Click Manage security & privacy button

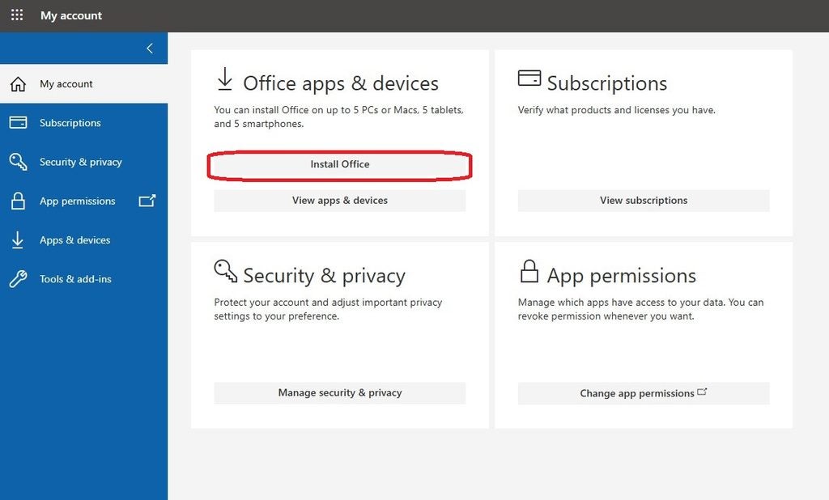click(339, 392)
